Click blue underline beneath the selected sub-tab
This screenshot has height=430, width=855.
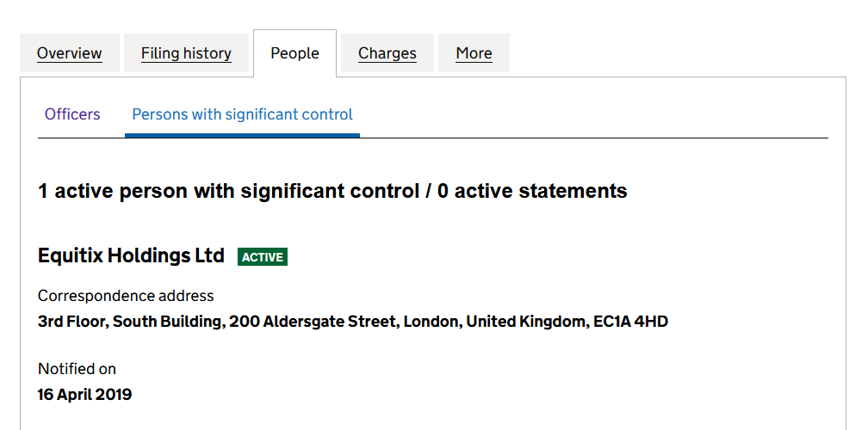click(x=242, y=135)
